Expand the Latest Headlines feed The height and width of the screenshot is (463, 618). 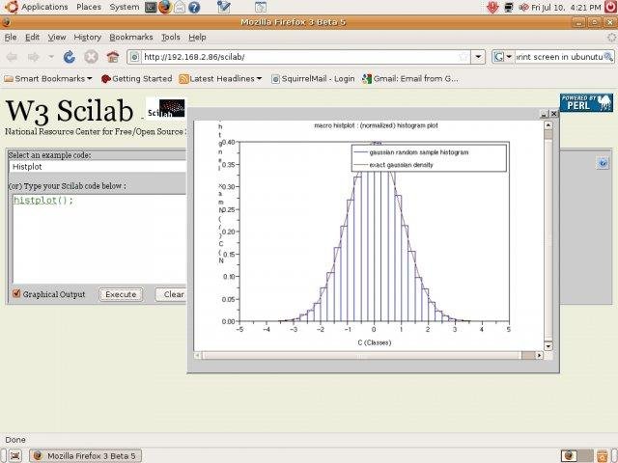pos(220,79)
